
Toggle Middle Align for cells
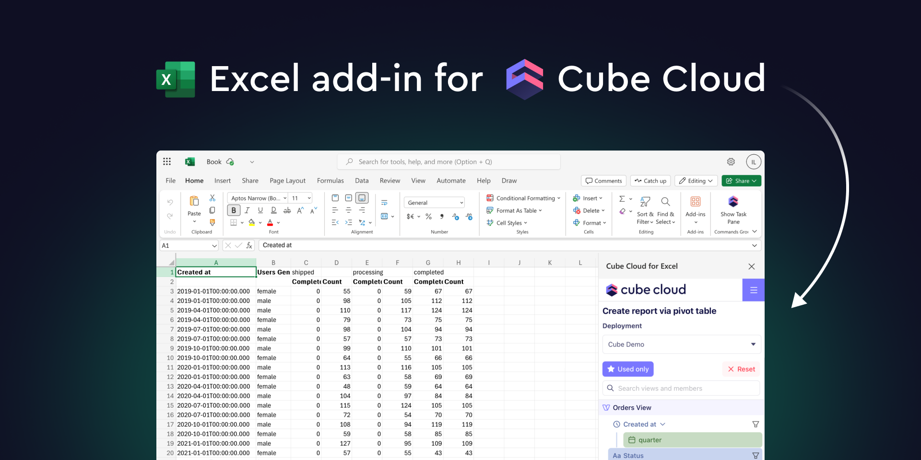349,198
